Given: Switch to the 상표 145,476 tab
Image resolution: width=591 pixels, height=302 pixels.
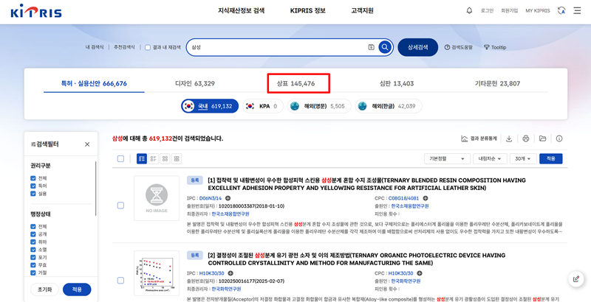Looking at the screenshot, I should point(296,83).
